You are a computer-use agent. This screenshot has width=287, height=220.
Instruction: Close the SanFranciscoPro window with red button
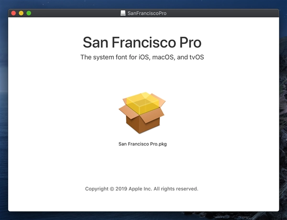tap(13, 13)
